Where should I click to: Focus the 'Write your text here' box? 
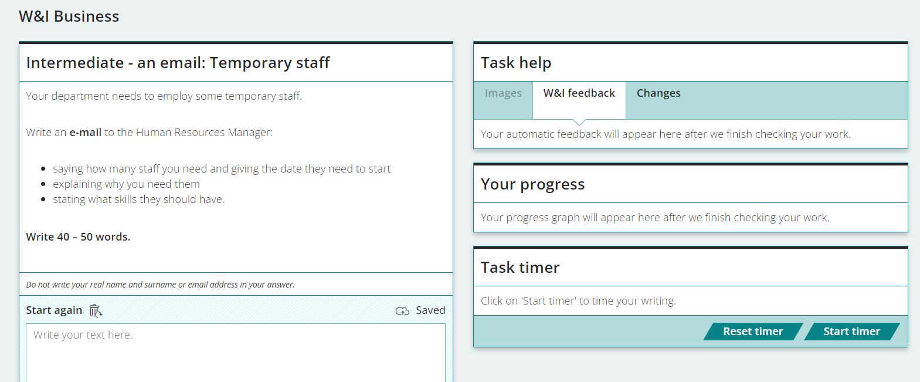coord(235,352)
